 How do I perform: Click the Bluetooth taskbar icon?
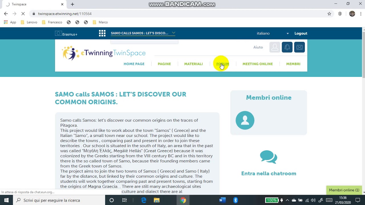(x=236, y=200)
